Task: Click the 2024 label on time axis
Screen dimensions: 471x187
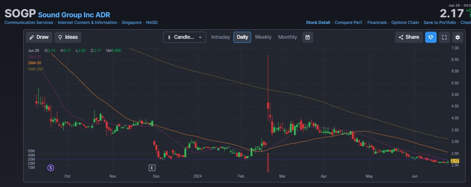Action: (x=197, y=176)
